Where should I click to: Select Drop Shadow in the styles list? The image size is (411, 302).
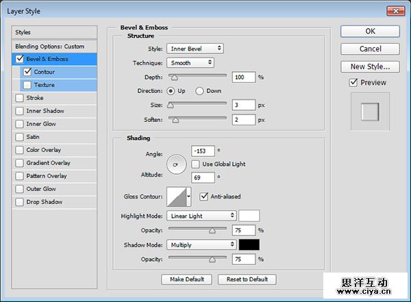[44, 202]
